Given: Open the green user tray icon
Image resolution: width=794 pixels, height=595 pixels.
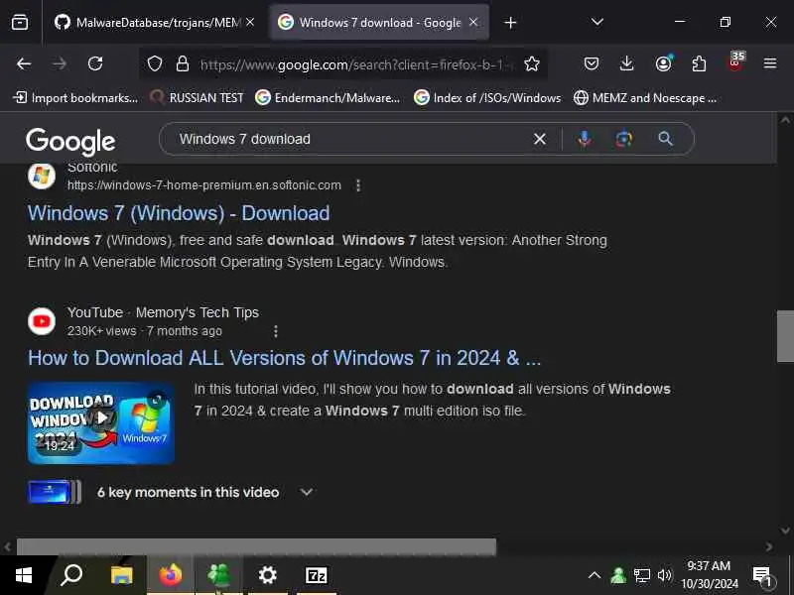Looking at the screenshot, I should coord(618,575).
